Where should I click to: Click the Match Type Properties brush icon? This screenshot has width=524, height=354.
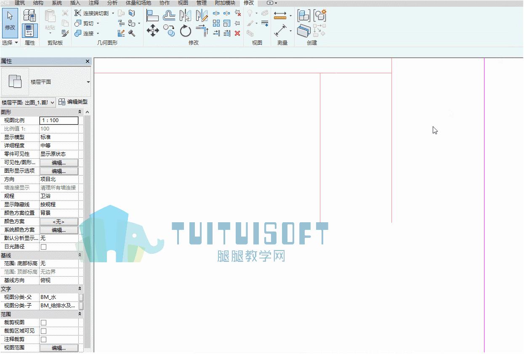point(65,33)
